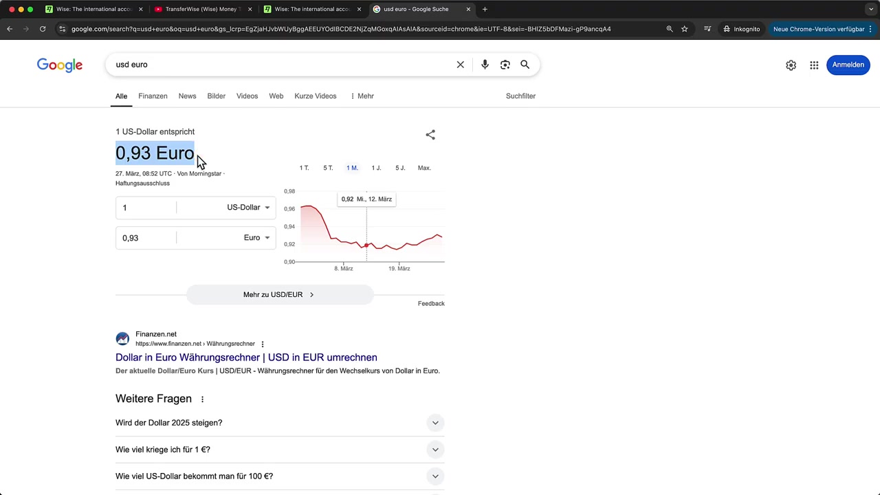Reload the current page

pyautogui.click(x=43, y=29)
